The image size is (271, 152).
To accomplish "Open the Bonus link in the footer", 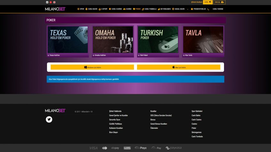I will point(153,119).
